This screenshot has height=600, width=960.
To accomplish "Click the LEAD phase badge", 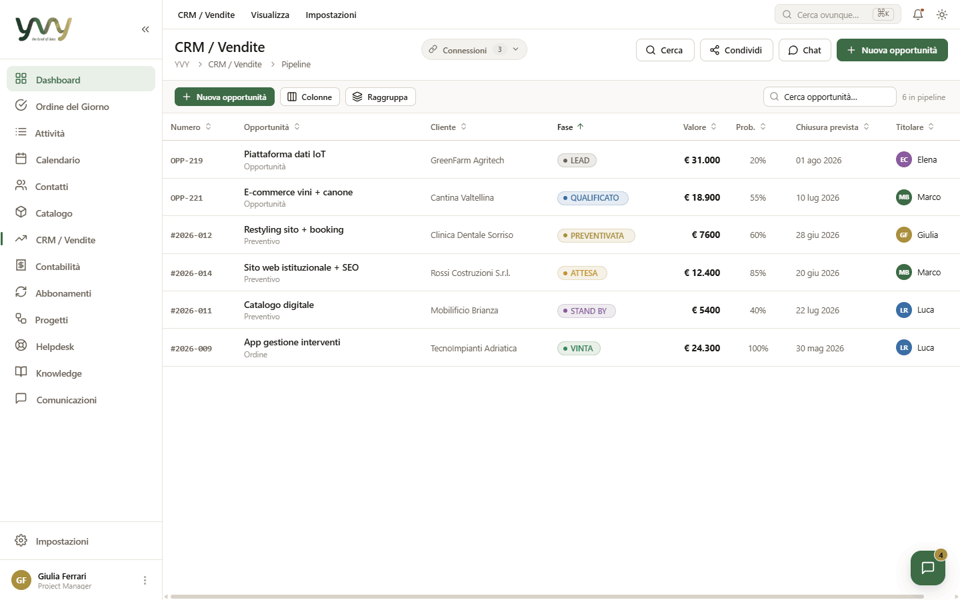I will click(577, 160).
